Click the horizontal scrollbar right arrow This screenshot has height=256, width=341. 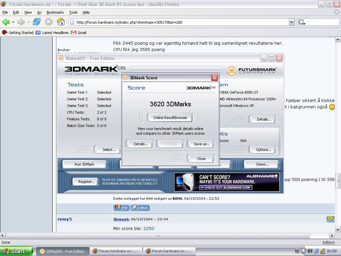point(332,236)
